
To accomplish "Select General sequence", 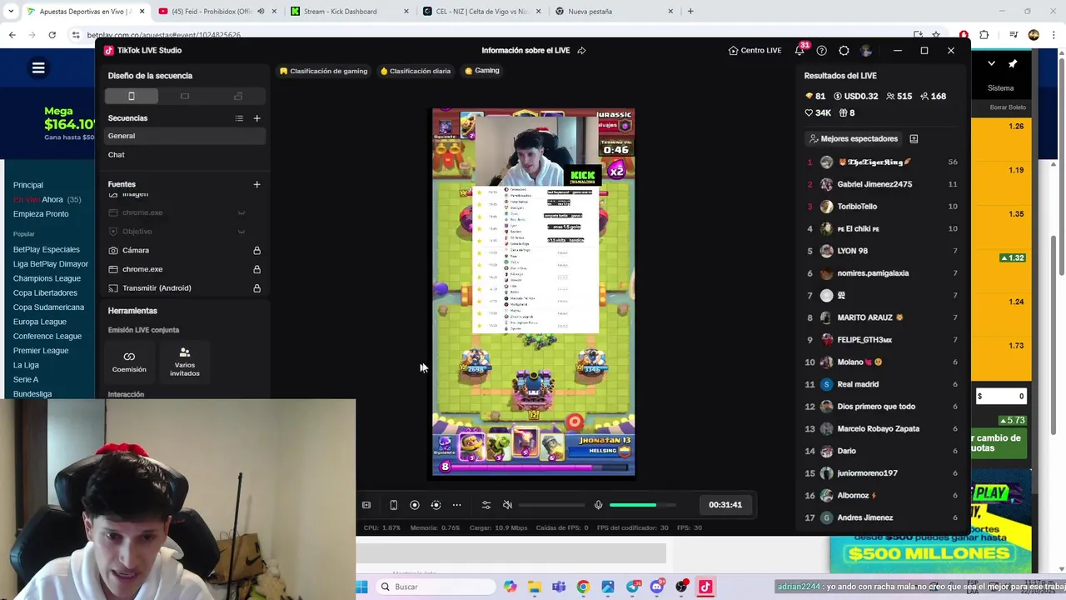I will click(185, 136).
